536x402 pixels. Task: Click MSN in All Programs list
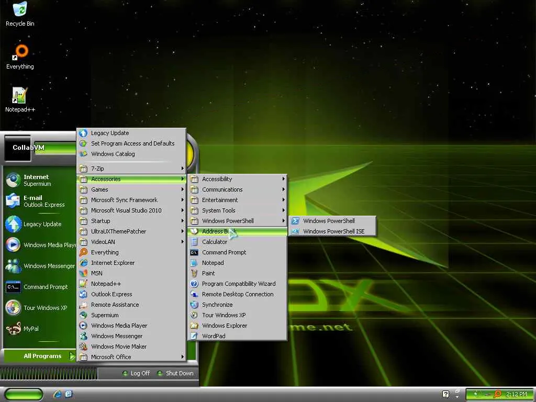point(131,273)
